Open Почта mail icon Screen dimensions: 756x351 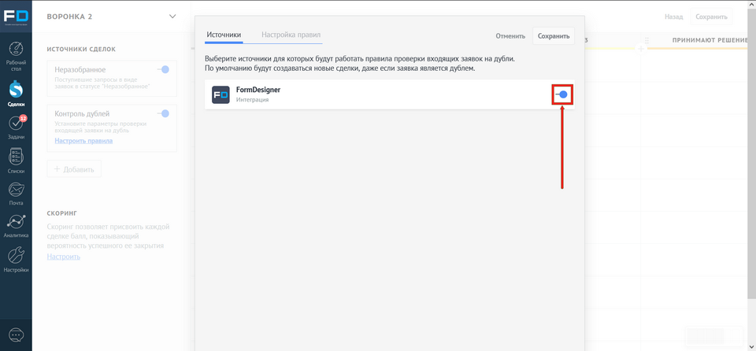coord(16,194)
